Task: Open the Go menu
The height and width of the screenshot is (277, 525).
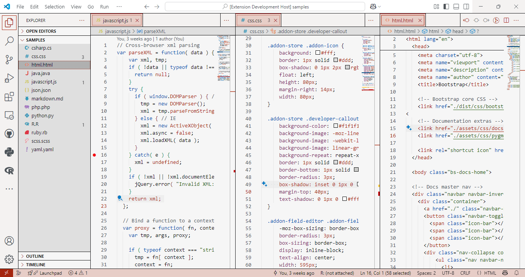Action: click(x=91, y=7)
